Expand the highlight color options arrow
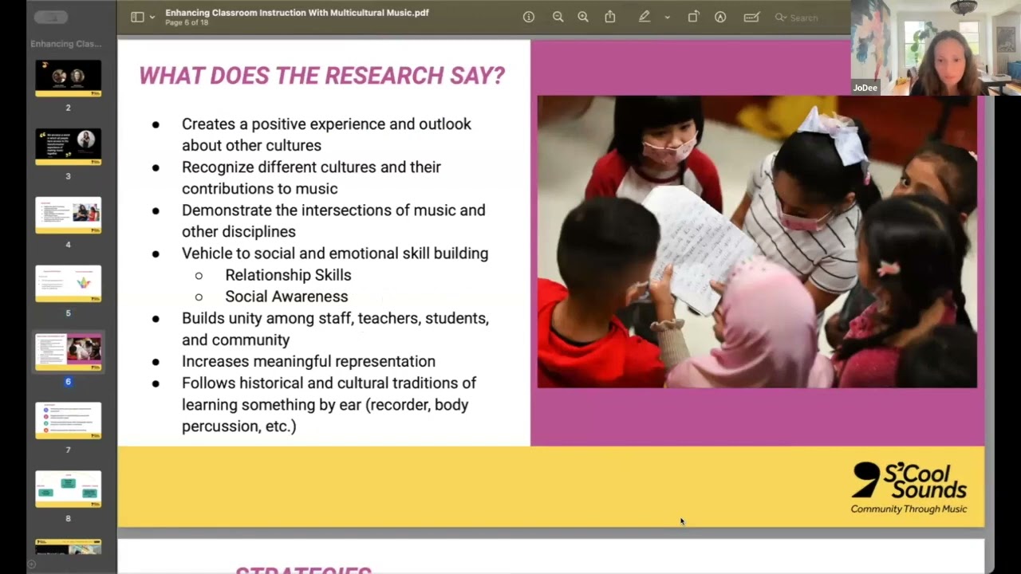The width and height of the screenshot is (1021, 574). pos(667,18)
